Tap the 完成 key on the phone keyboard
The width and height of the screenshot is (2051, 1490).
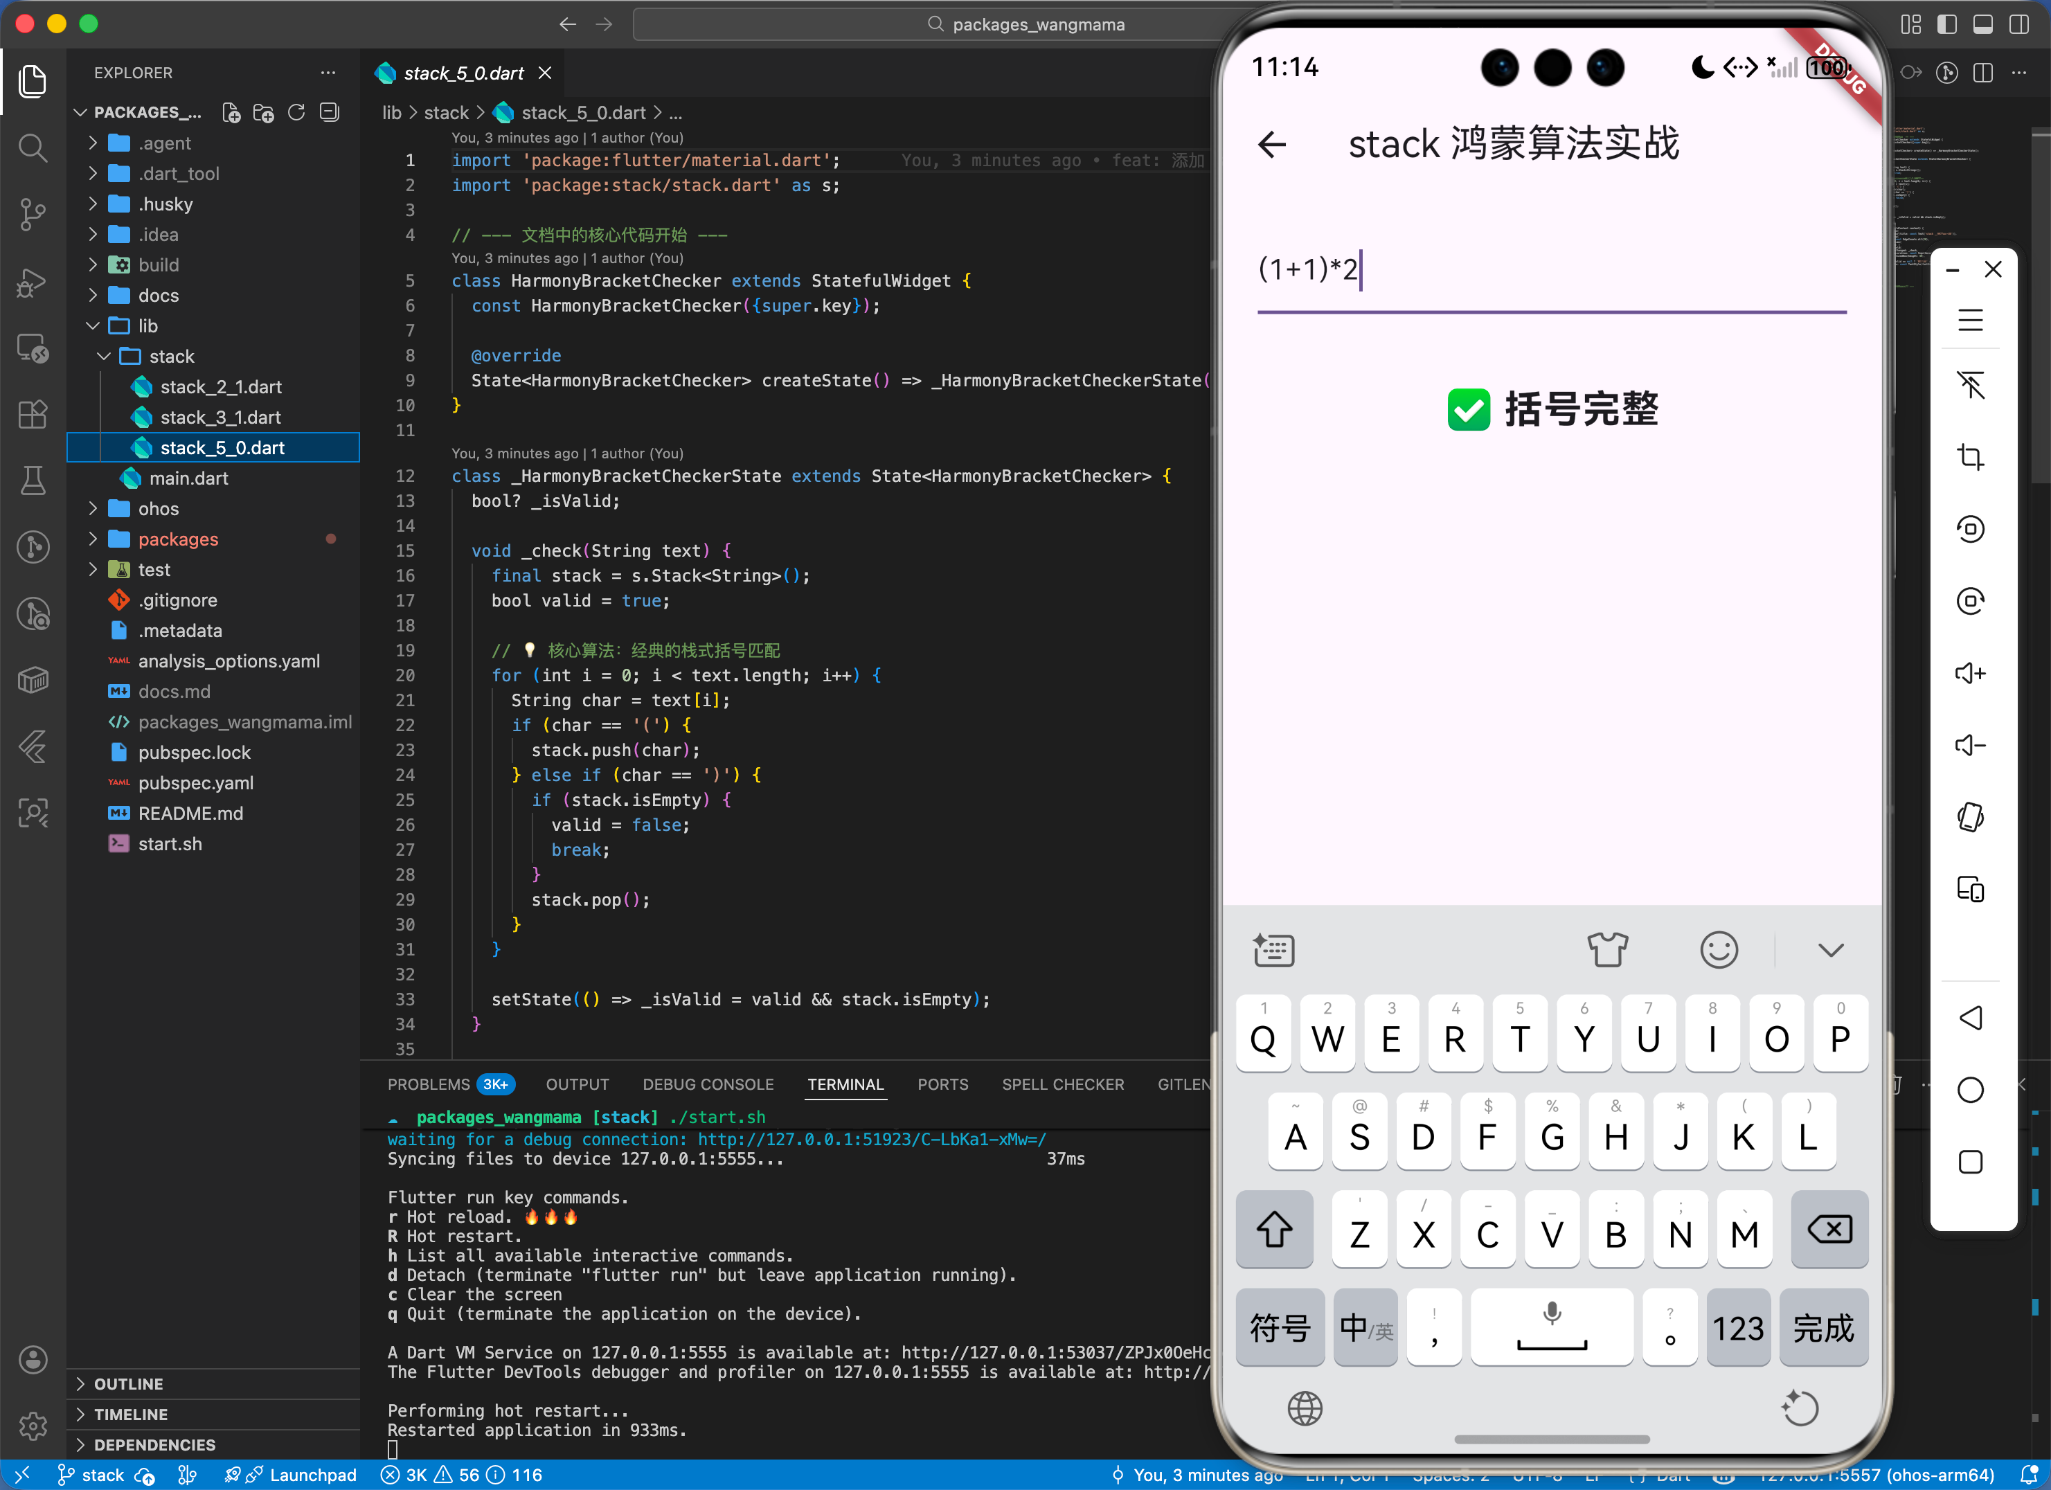tap(1823, 1328)
